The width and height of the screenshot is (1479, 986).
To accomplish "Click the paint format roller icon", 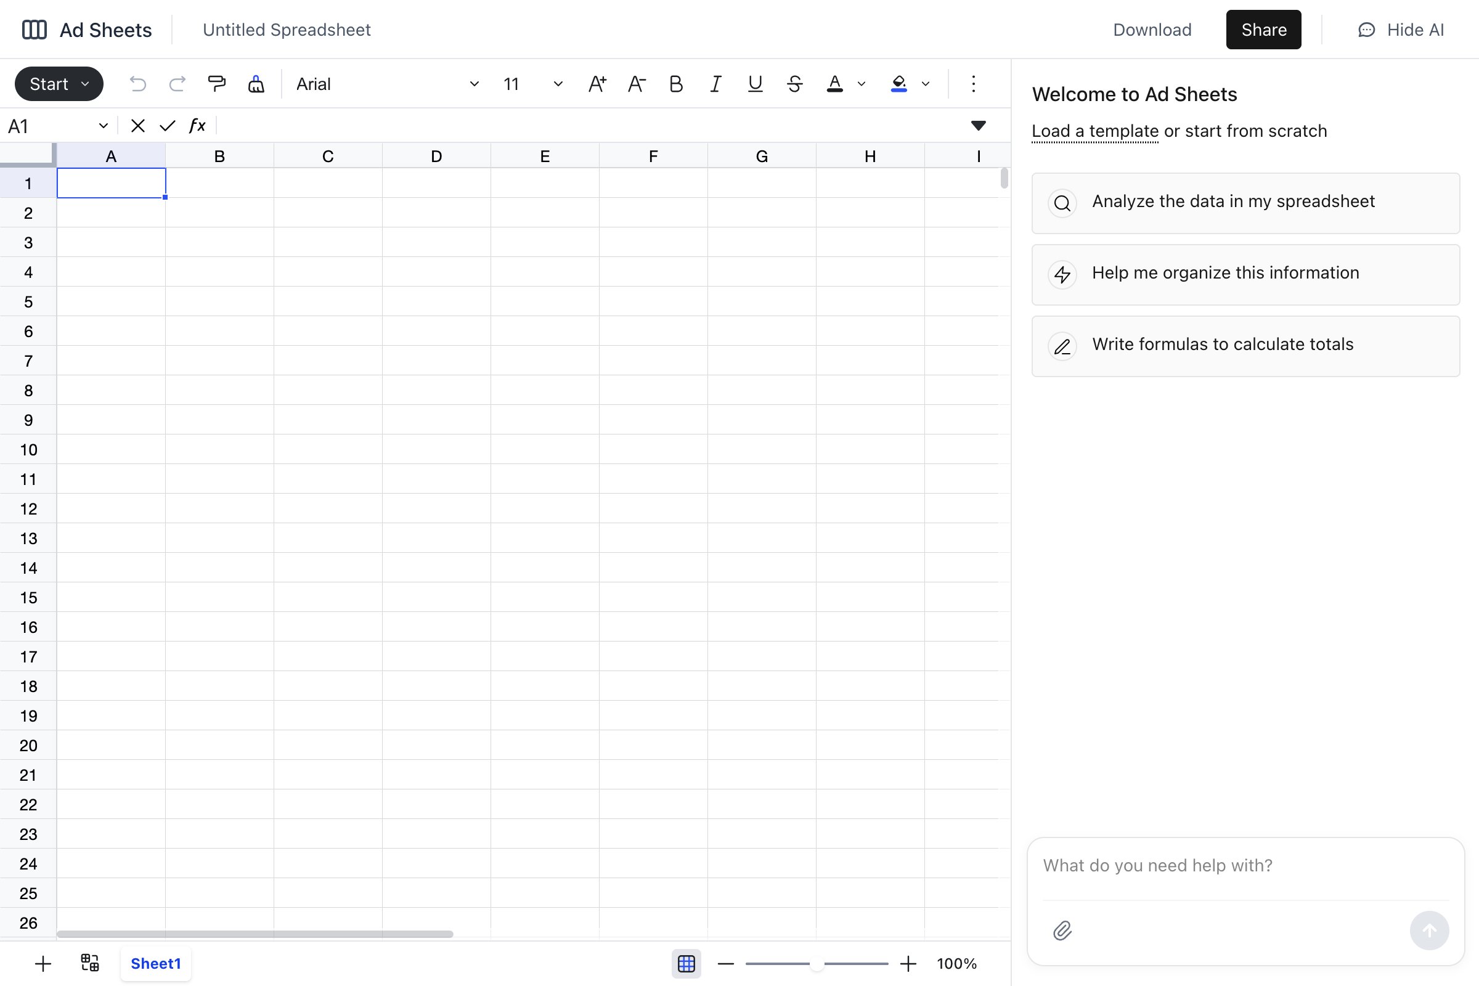I will [x=216, y=84].
